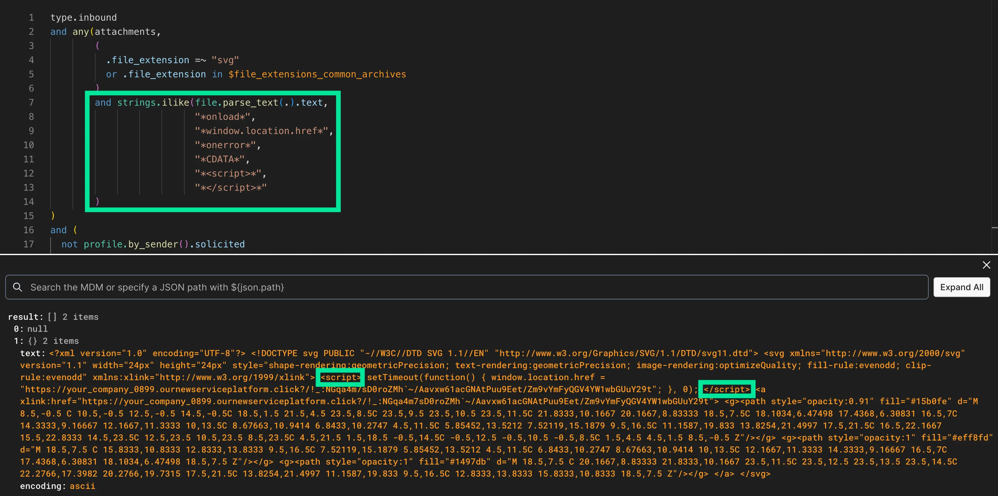This screenshot has width=998, height=496.
Task: Click the magnifier search icon
Action: (x=18, y=287)
